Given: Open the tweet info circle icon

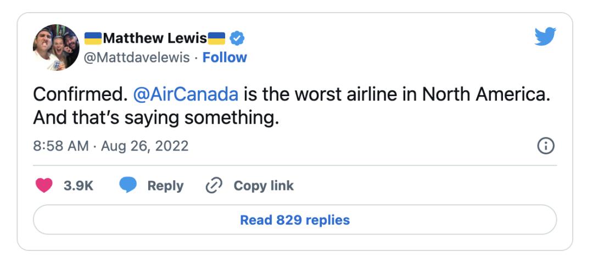Looking at the screenshot, I should 545,146.
